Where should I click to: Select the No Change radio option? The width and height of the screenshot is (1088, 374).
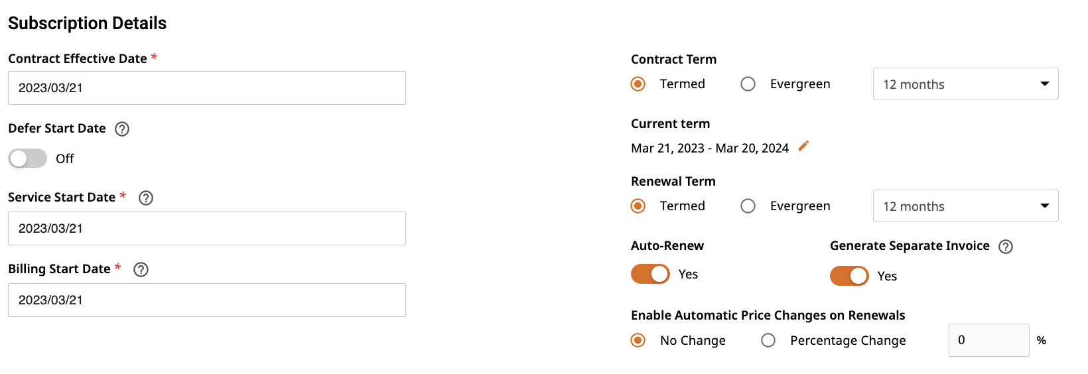pos(638,340)
